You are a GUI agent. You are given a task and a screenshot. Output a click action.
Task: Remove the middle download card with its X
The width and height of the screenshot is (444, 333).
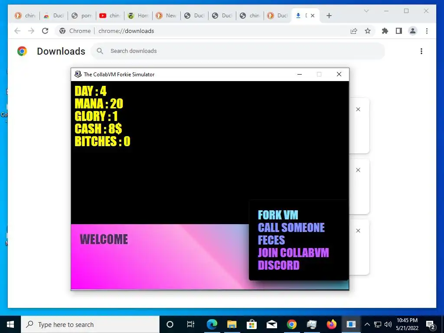[x=358, y=170]
